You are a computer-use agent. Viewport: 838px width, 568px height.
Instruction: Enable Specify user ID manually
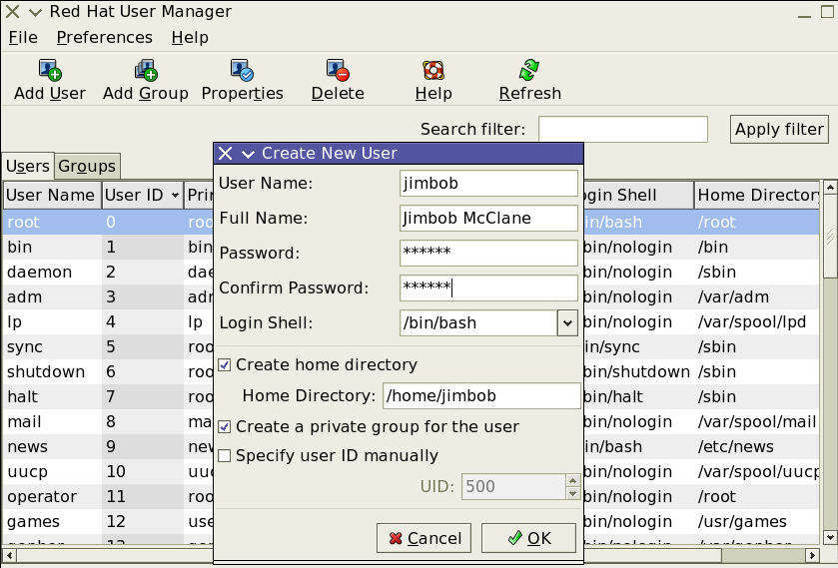click(225, 456)
